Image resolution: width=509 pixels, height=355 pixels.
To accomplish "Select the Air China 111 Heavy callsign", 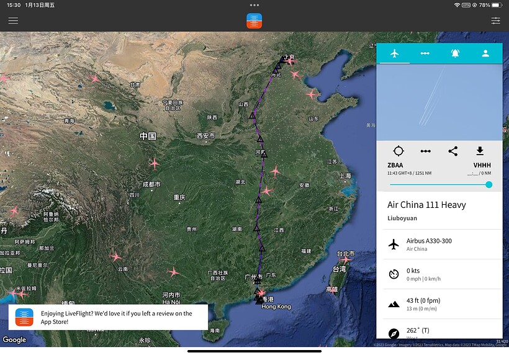I will tap(426, 205).
